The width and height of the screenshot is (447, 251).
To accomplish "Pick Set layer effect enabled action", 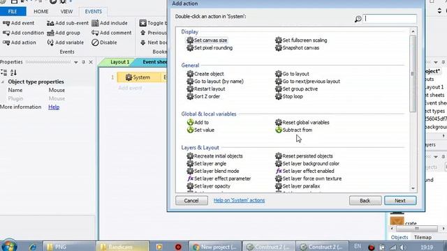I will click(305, 171).
